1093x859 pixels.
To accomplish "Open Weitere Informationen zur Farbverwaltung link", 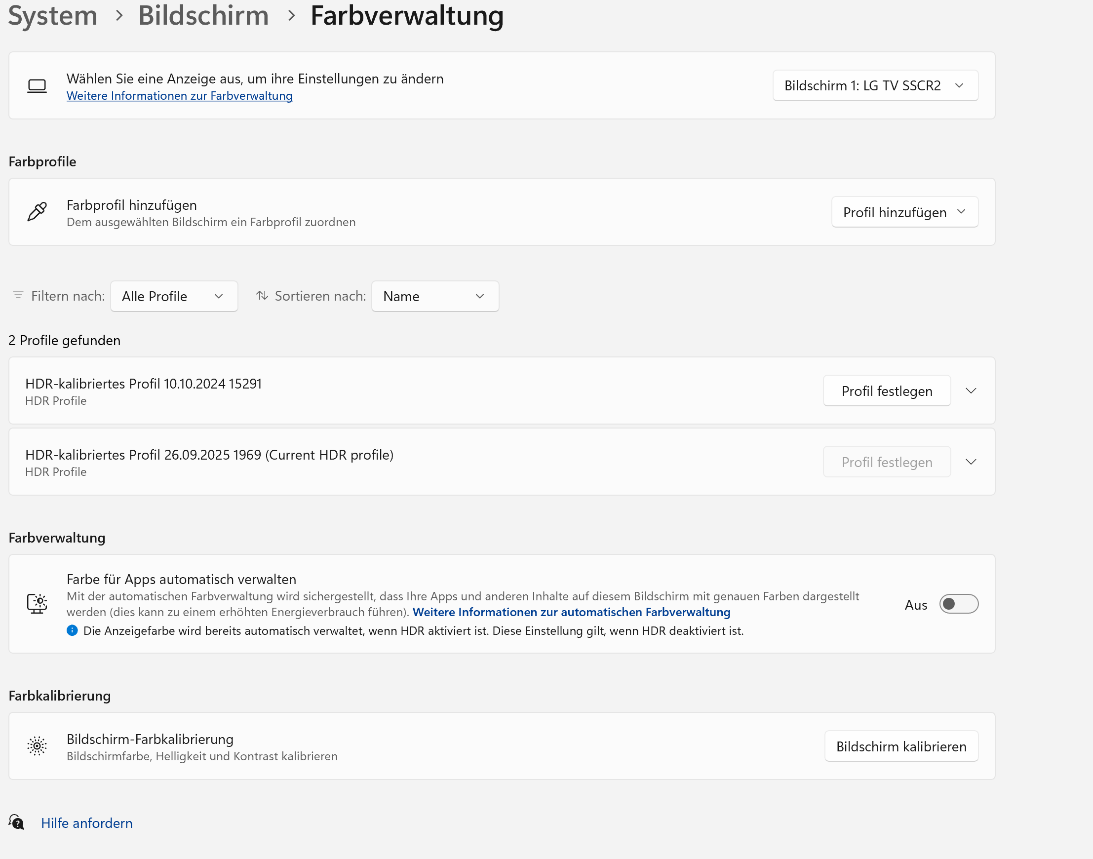I will [x=180, y=96].
